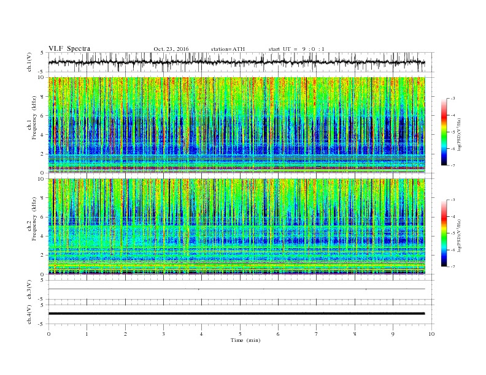Click the "VLF Spectra" plot title
This screenshot has height=375, width=486.
[x=69, y=48]
